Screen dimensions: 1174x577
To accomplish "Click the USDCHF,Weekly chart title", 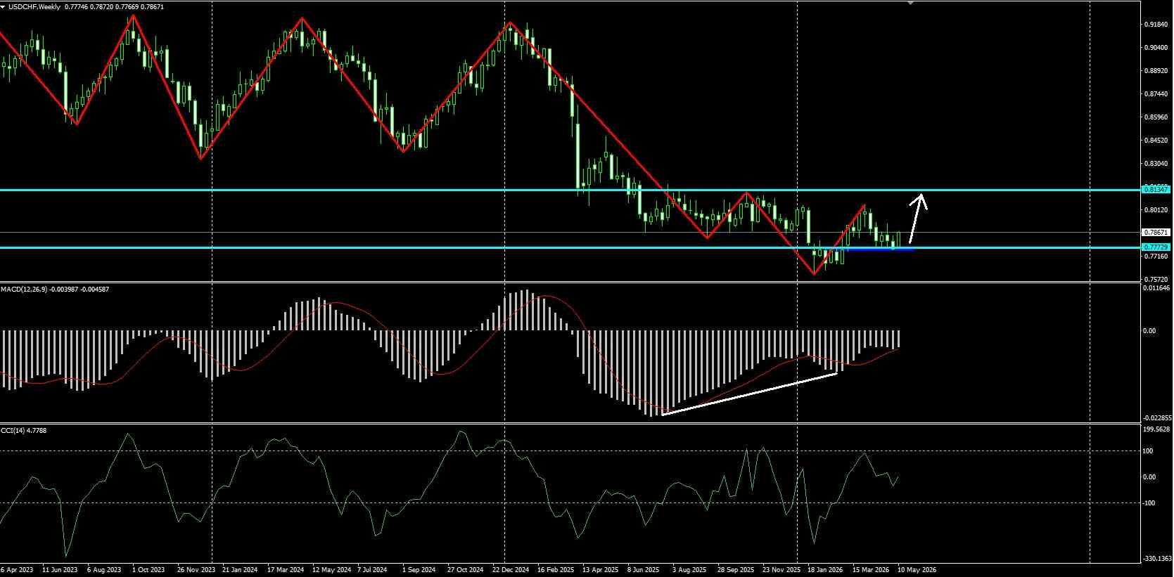I will click(34, 6).
